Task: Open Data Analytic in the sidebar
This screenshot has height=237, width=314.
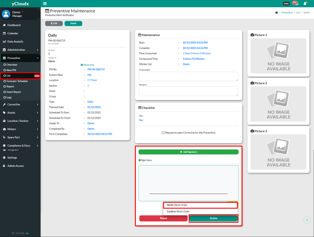Action: (15, 42)
